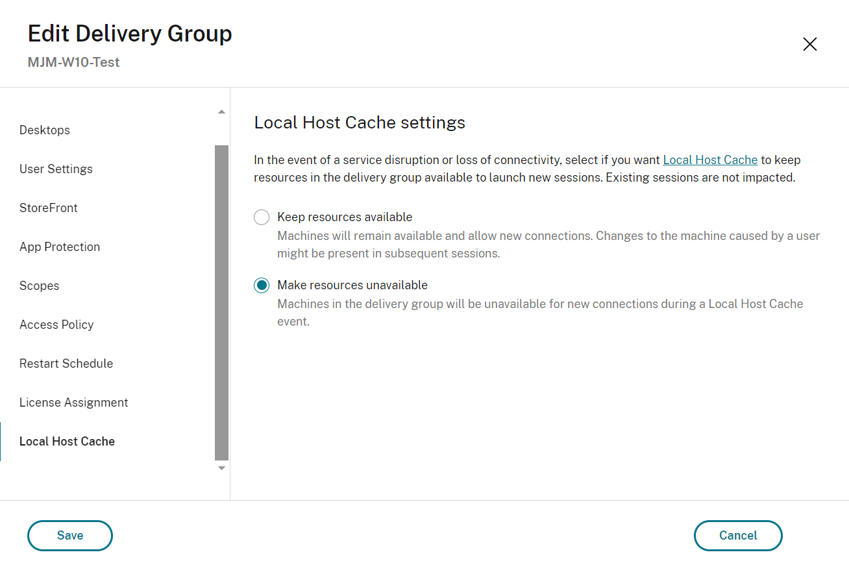The image size is (849, 561).
Task: Save the delivery group changes
Action: [70, 535]
